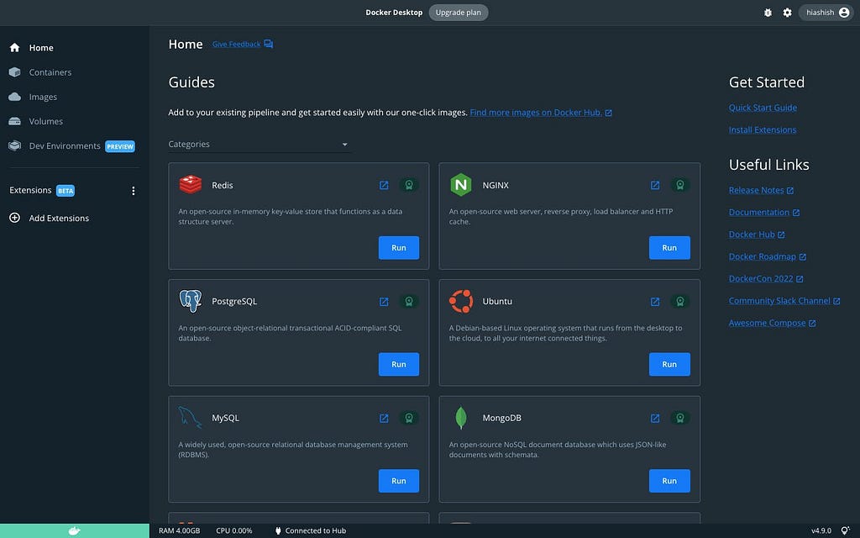
Task: Expand the Categories dropdown
Action: click(259, 145)
